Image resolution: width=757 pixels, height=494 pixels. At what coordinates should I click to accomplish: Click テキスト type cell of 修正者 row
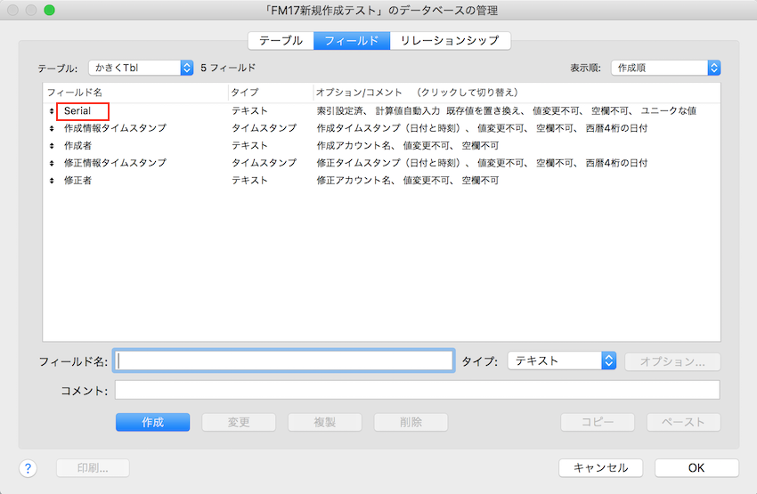(249, 181)
